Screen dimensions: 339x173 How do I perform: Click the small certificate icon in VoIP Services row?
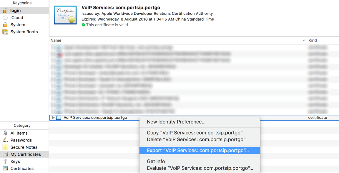[59, 118]
